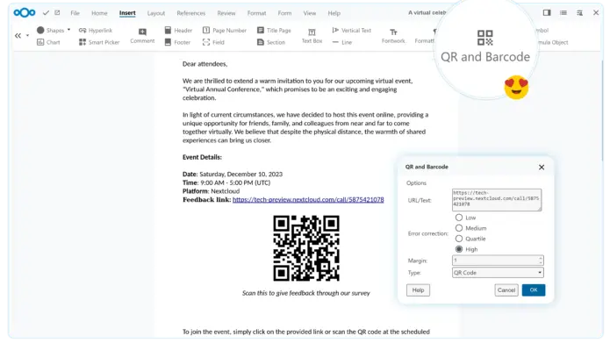Viewport: 610px width, 343px height.
Task: Open dropdown arrow next to double chevron
Action: (x=27, y=35)
